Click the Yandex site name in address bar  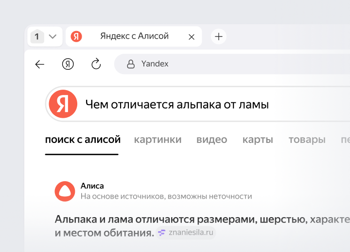point(155,64)
